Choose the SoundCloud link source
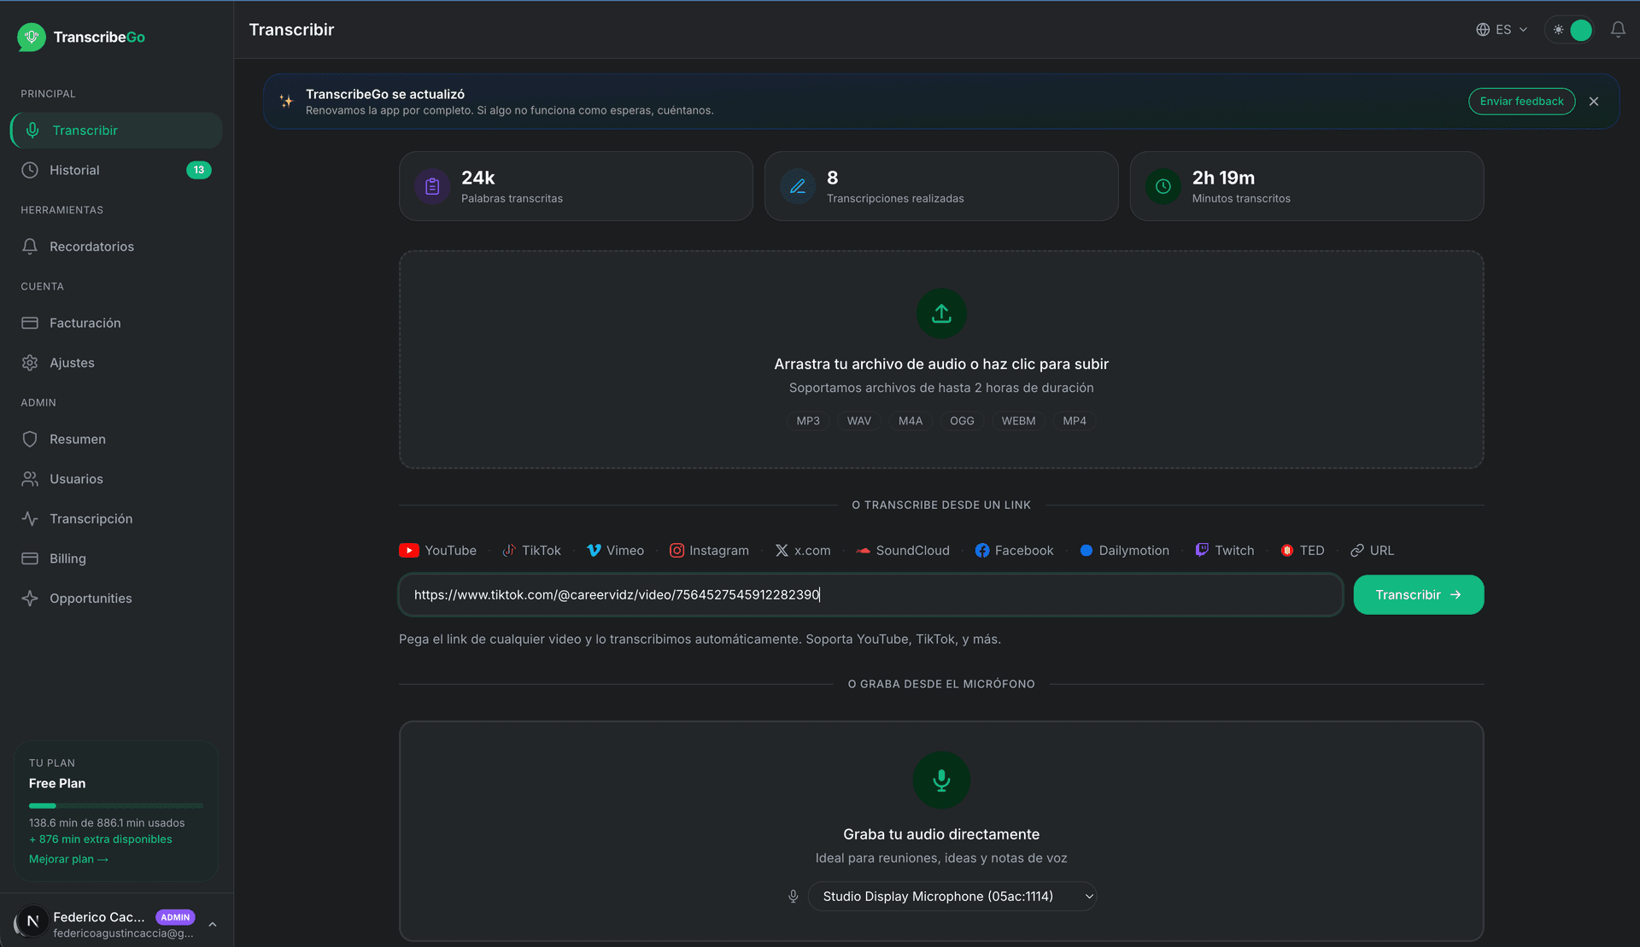The width and height of the screenshot is (1640, 947). (x=903, y=551)
